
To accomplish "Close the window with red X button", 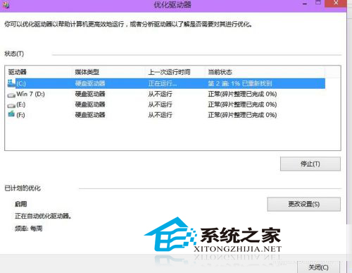I will [336, 3].
